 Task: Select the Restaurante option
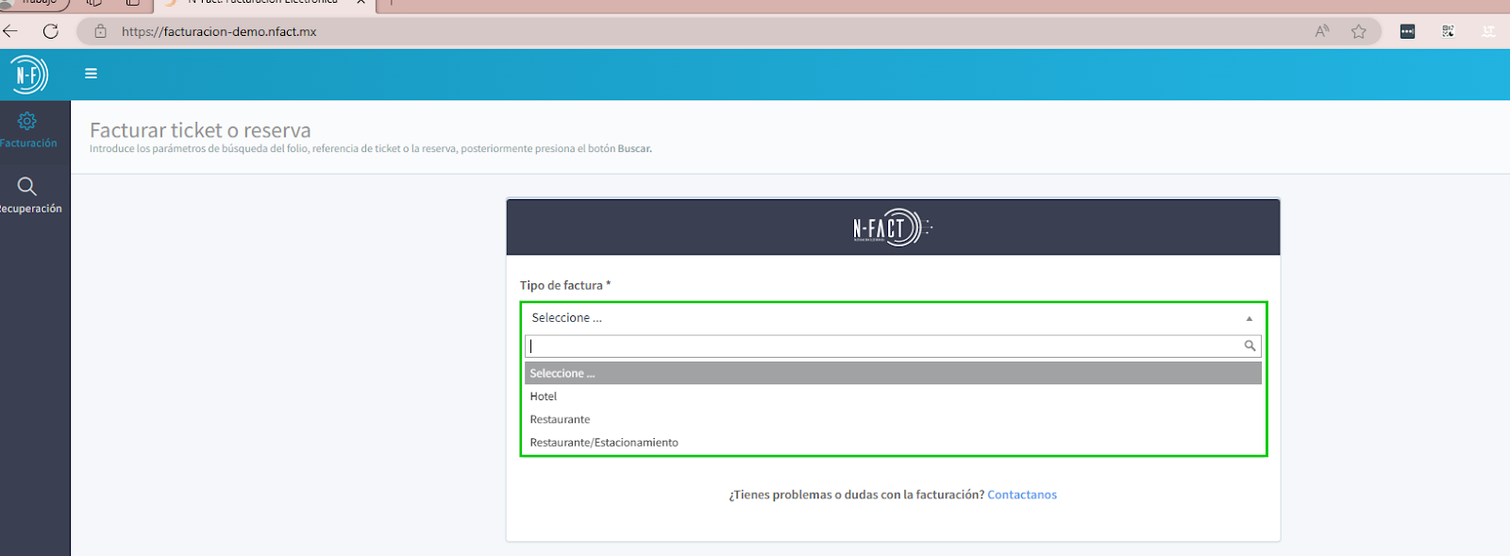[893, 419]
